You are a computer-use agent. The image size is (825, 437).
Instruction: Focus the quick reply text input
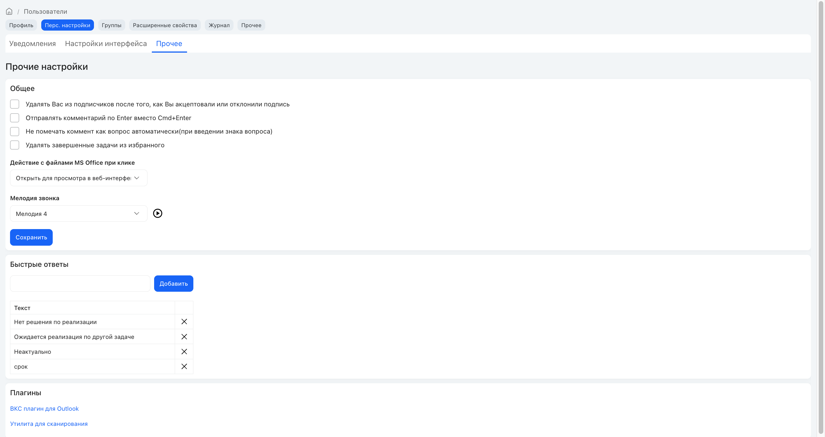80,283
